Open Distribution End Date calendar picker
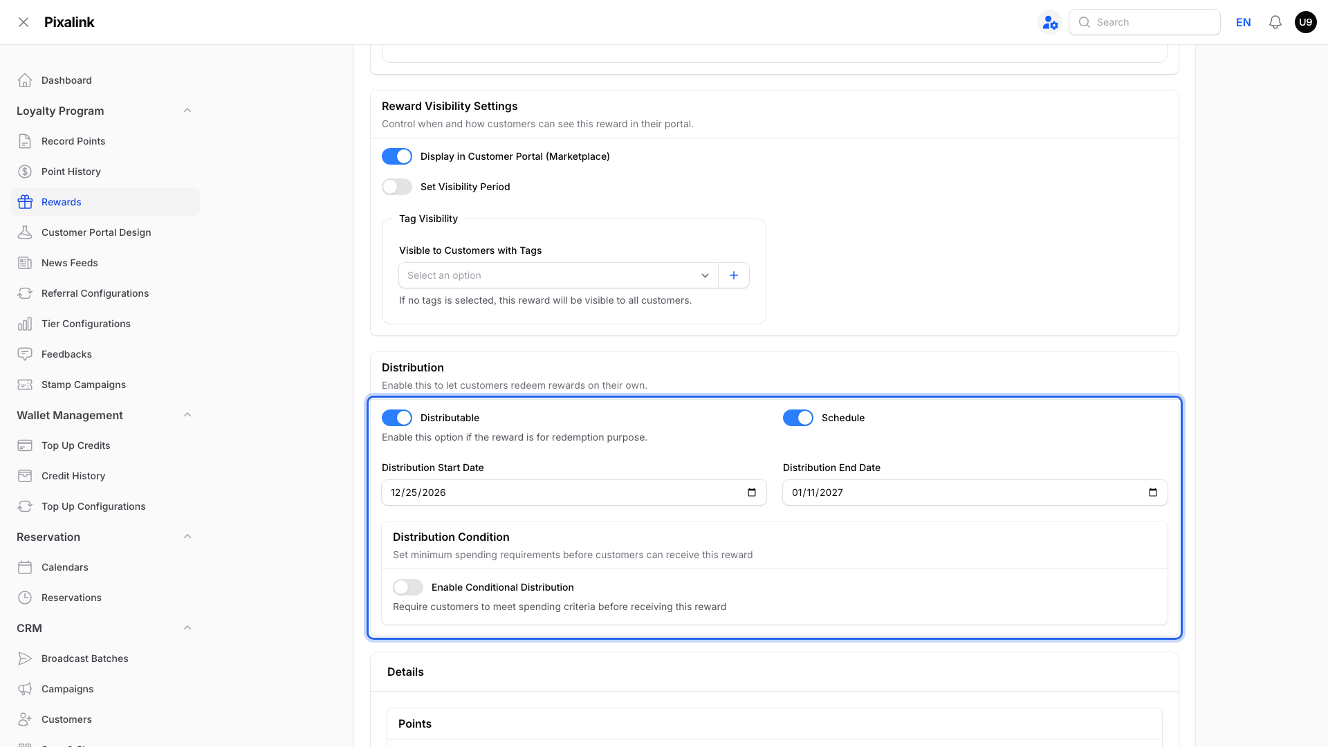Viewport: 1328px width, 747px height. click(1153, 492)
